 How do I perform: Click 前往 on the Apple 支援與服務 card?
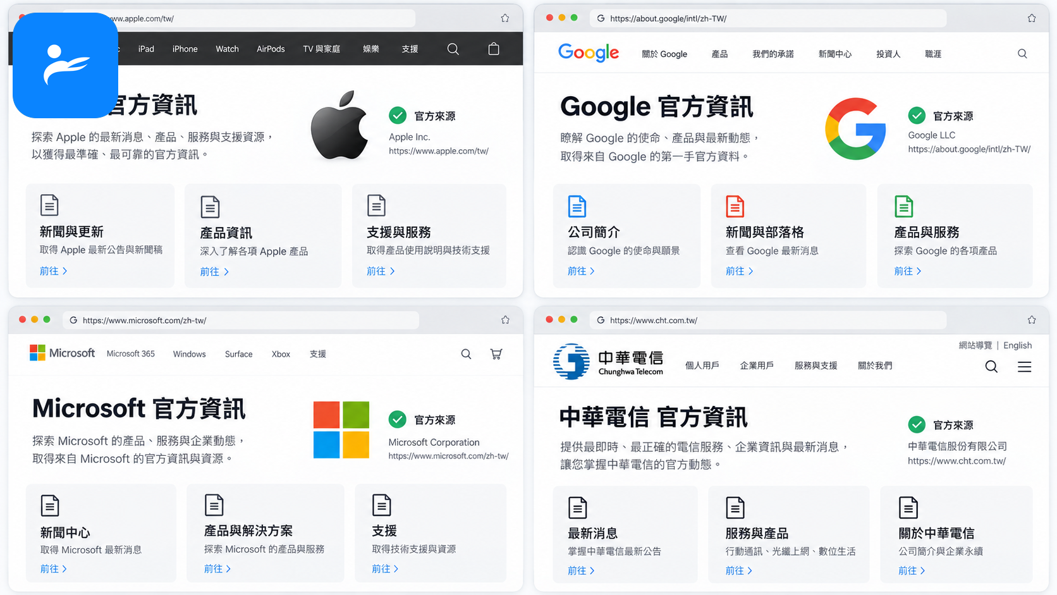(x=381, y=271)
